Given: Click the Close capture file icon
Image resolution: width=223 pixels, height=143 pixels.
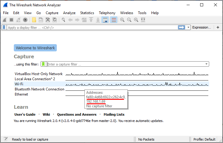Looking at the screenshot, I should point(48,20).
